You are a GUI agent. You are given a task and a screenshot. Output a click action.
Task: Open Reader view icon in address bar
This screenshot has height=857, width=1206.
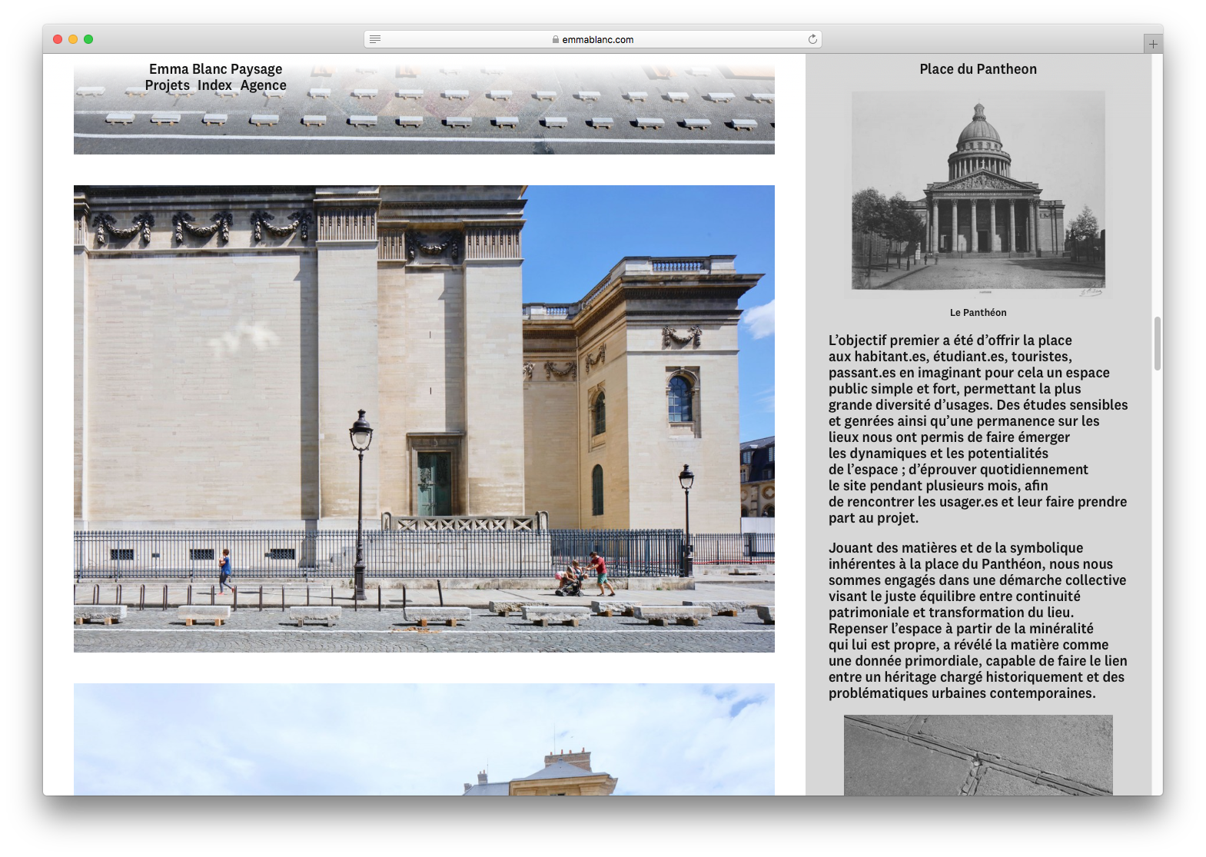pos(375,39)
